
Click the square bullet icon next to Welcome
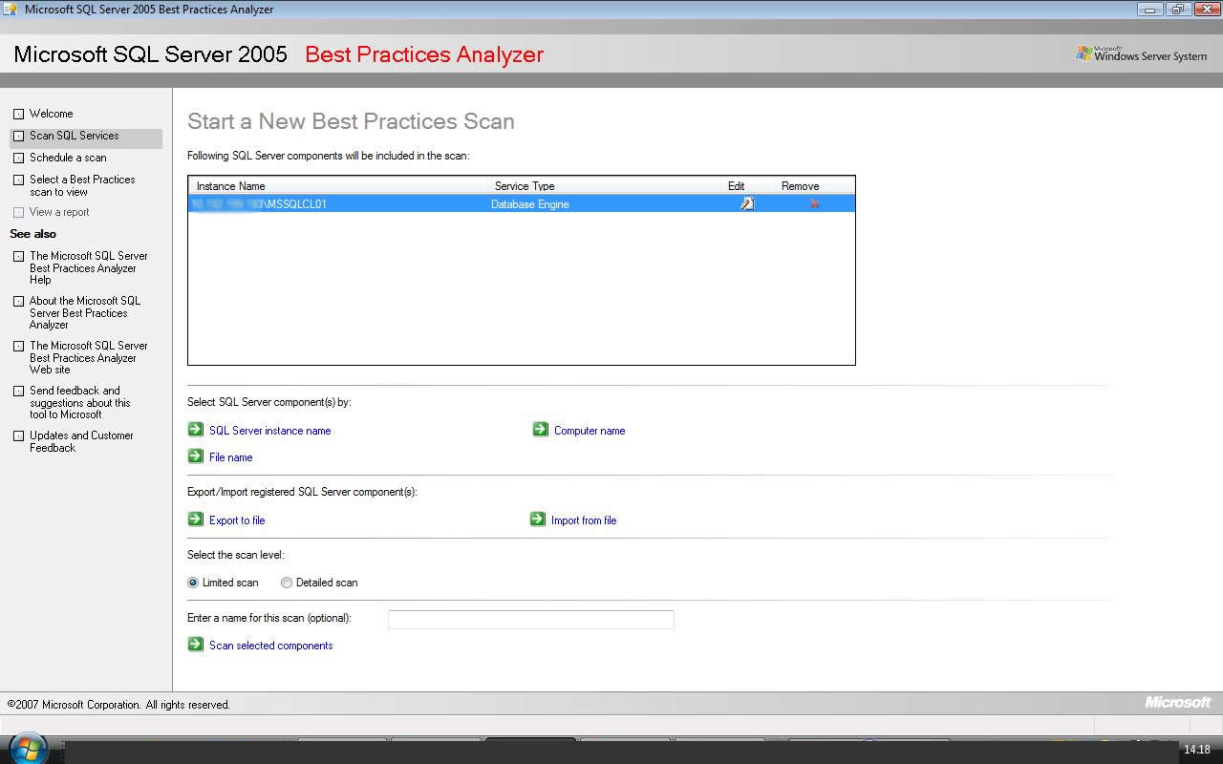tap(18, 114)
